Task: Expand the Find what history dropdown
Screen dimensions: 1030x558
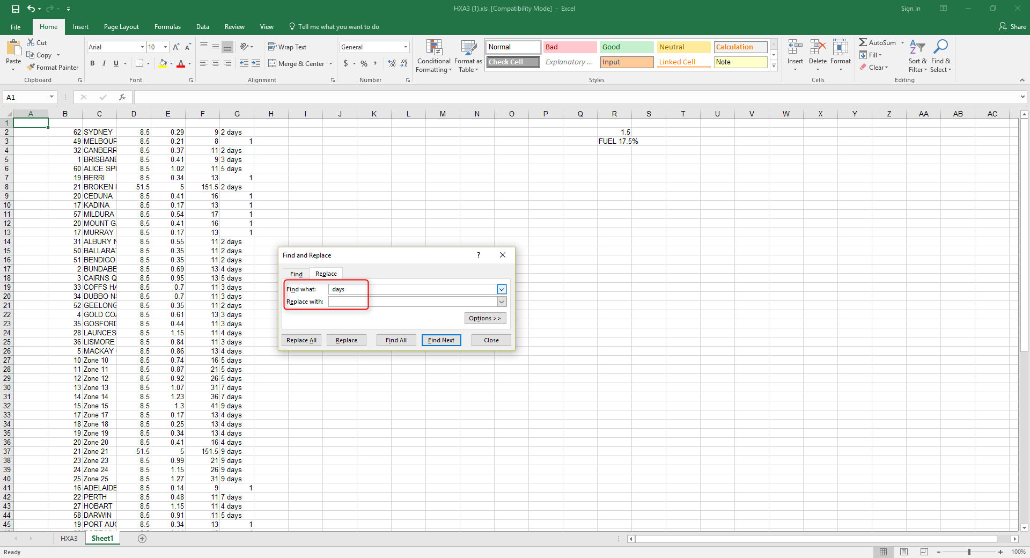Action: pos(502,289)
